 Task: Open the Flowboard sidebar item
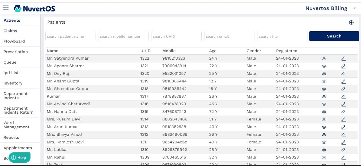14,41
